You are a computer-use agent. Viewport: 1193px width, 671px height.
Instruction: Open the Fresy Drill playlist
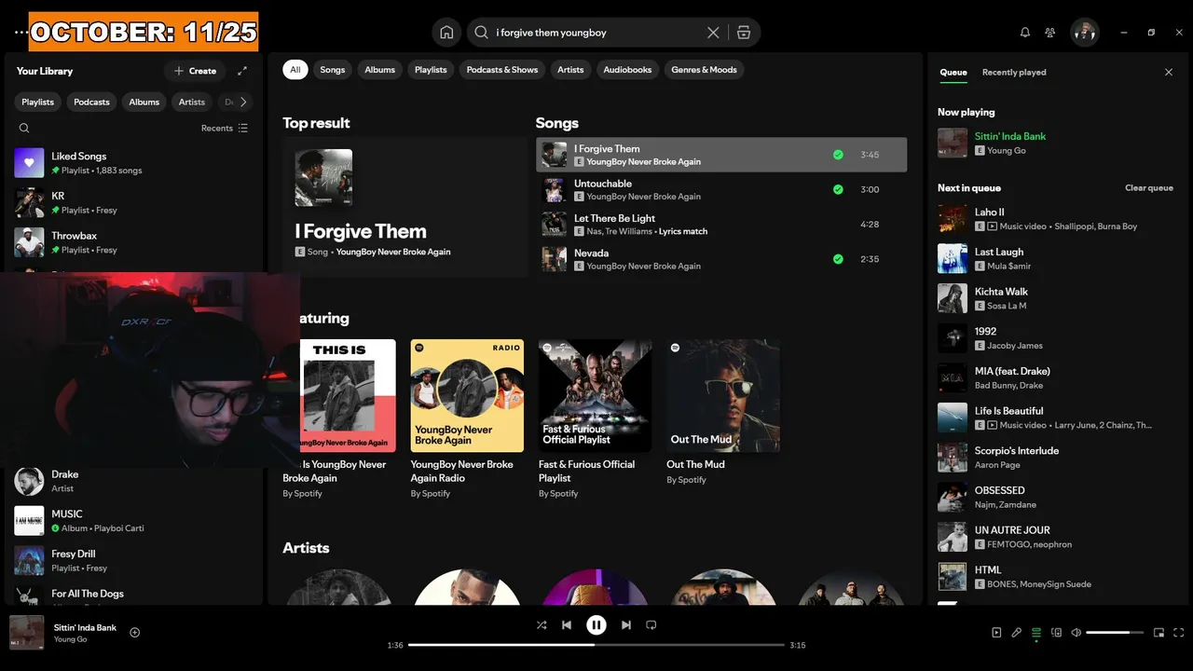pos(134,560)
